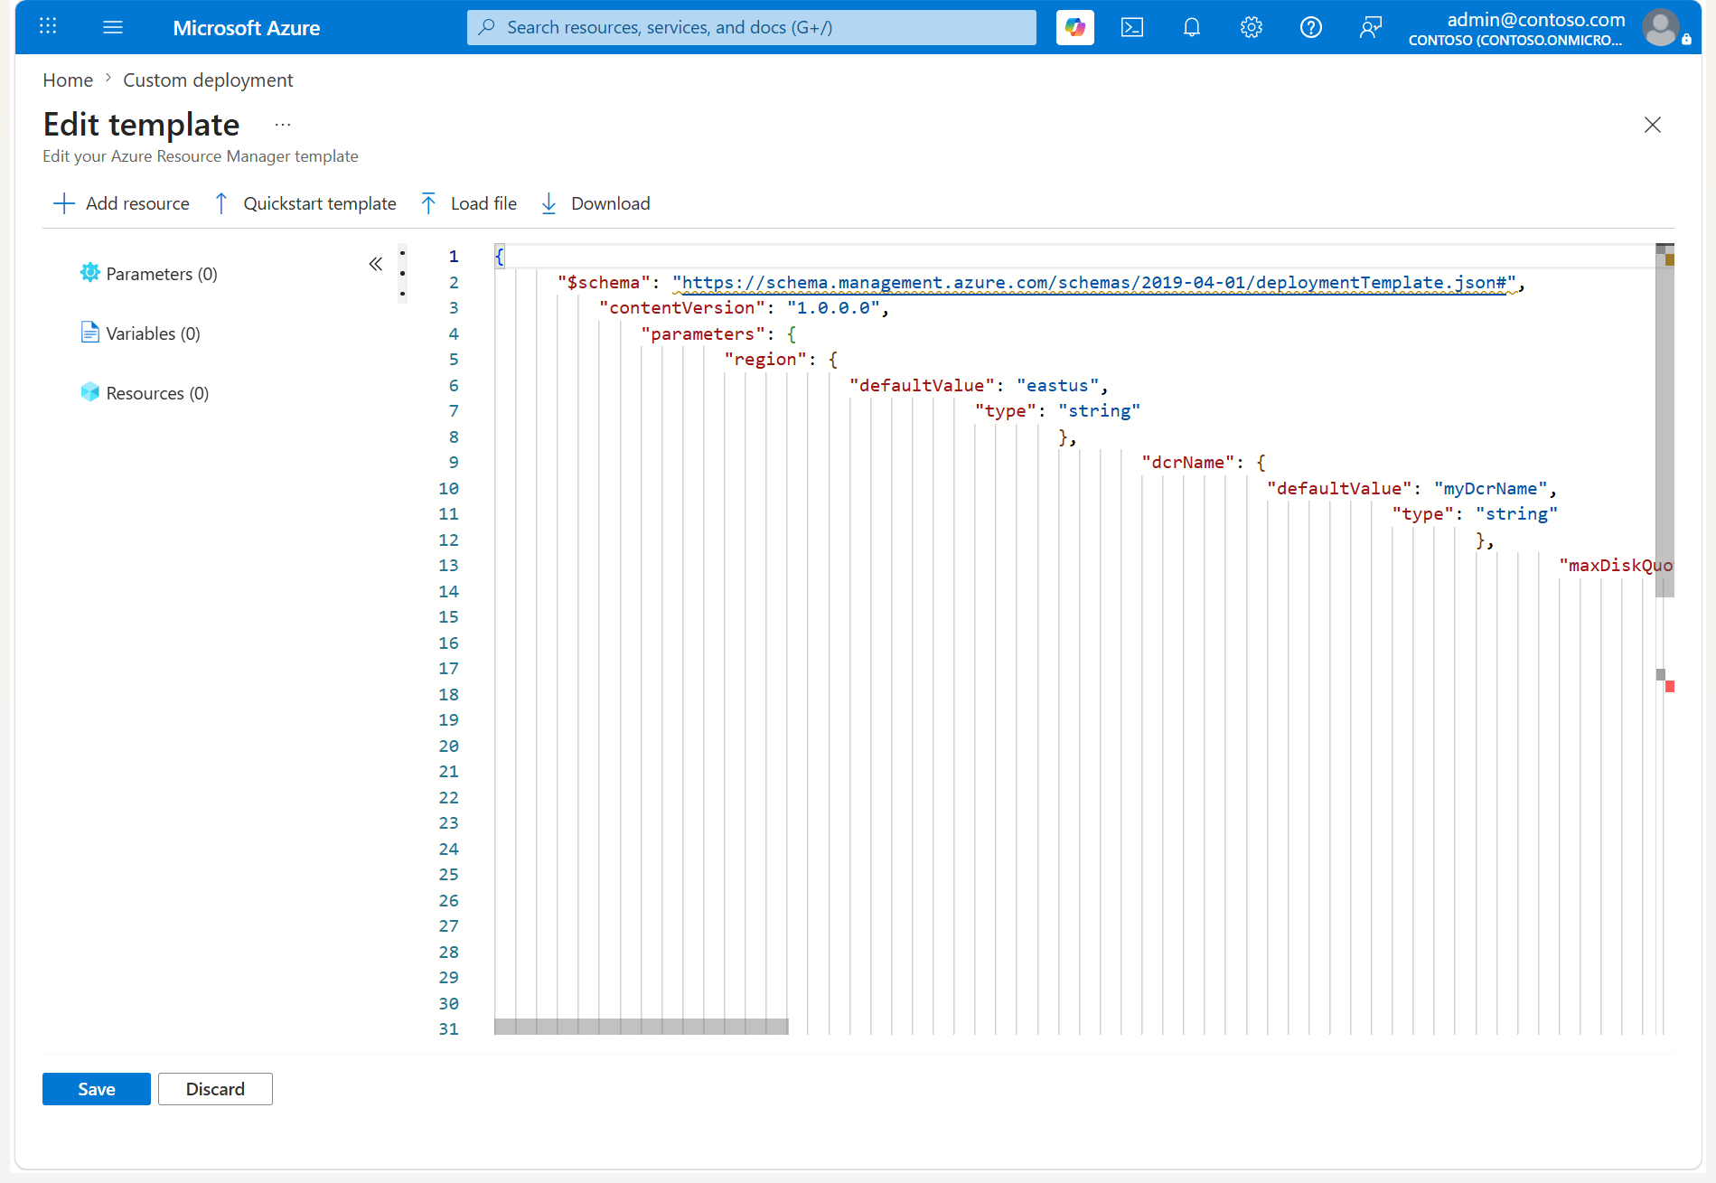
Task: Open Cloud Shell terminal icon
Action: (x=1132, y=27)
